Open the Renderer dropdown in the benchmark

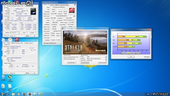(97, 59)
